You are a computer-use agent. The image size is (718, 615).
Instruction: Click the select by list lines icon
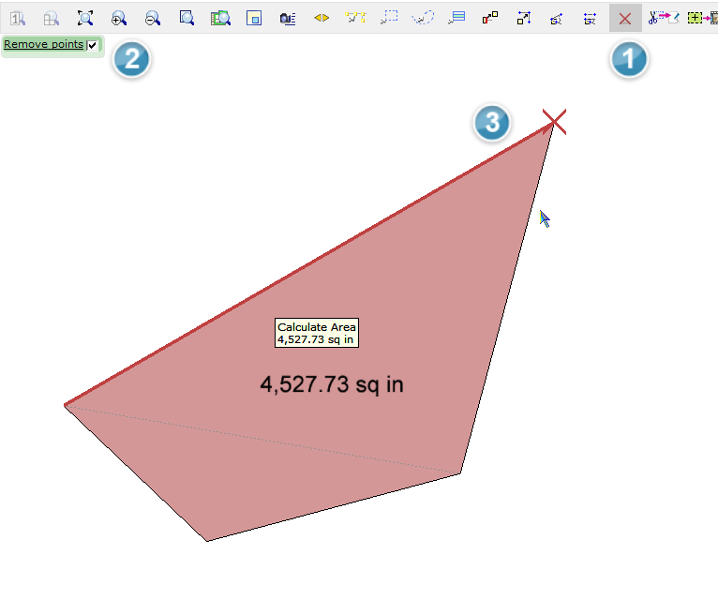(x=456, y=18)
